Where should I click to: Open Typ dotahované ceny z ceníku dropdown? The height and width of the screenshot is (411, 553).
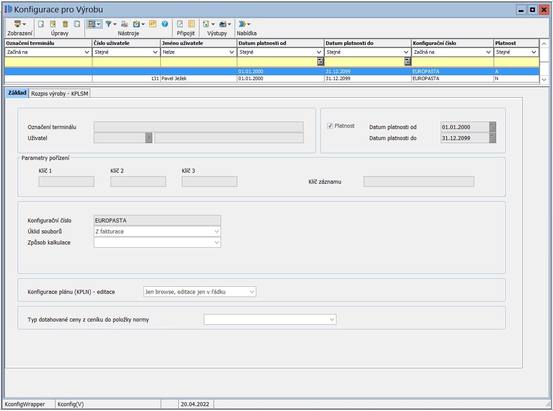tap(332, 319)
